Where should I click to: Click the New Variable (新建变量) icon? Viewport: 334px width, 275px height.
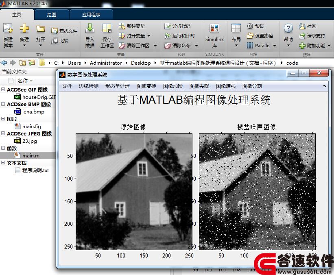tap(122, 26)
